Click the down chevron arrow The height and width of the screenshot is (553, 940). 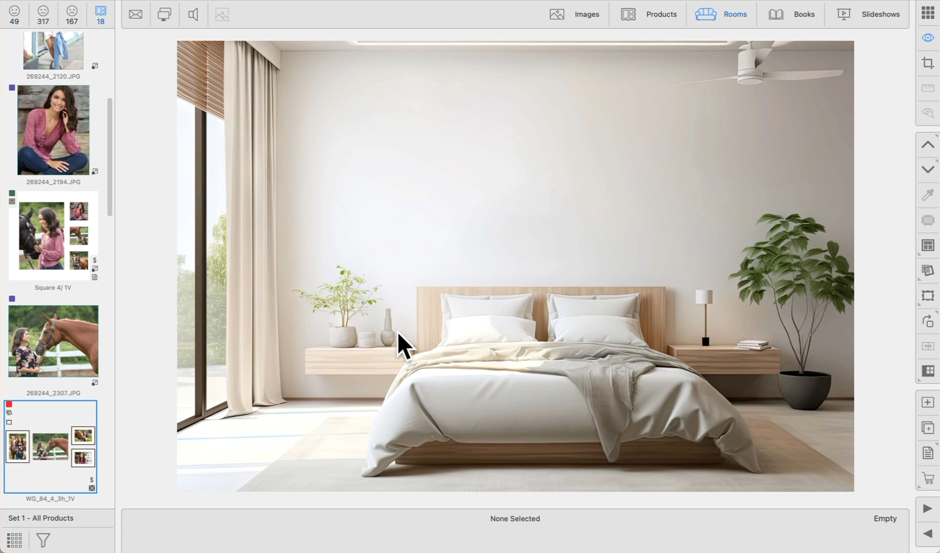(x=927, y=170)
